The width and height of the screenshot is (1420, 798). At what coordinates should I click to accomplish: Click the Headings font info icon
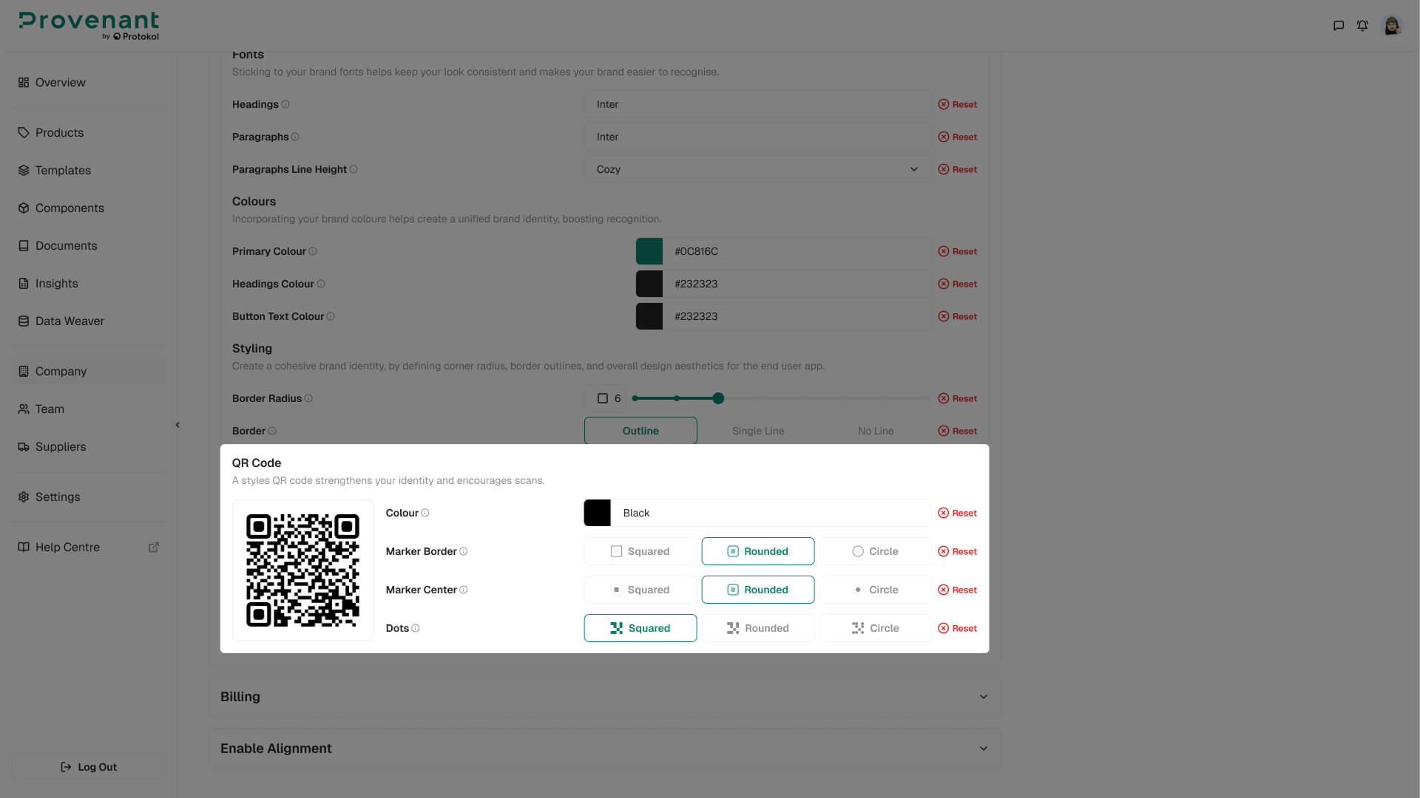pos(285,104)
